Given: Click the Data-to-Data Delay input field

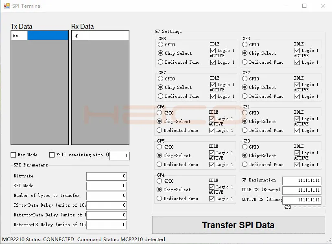Looking at the screenshot, I should point(107,215).
